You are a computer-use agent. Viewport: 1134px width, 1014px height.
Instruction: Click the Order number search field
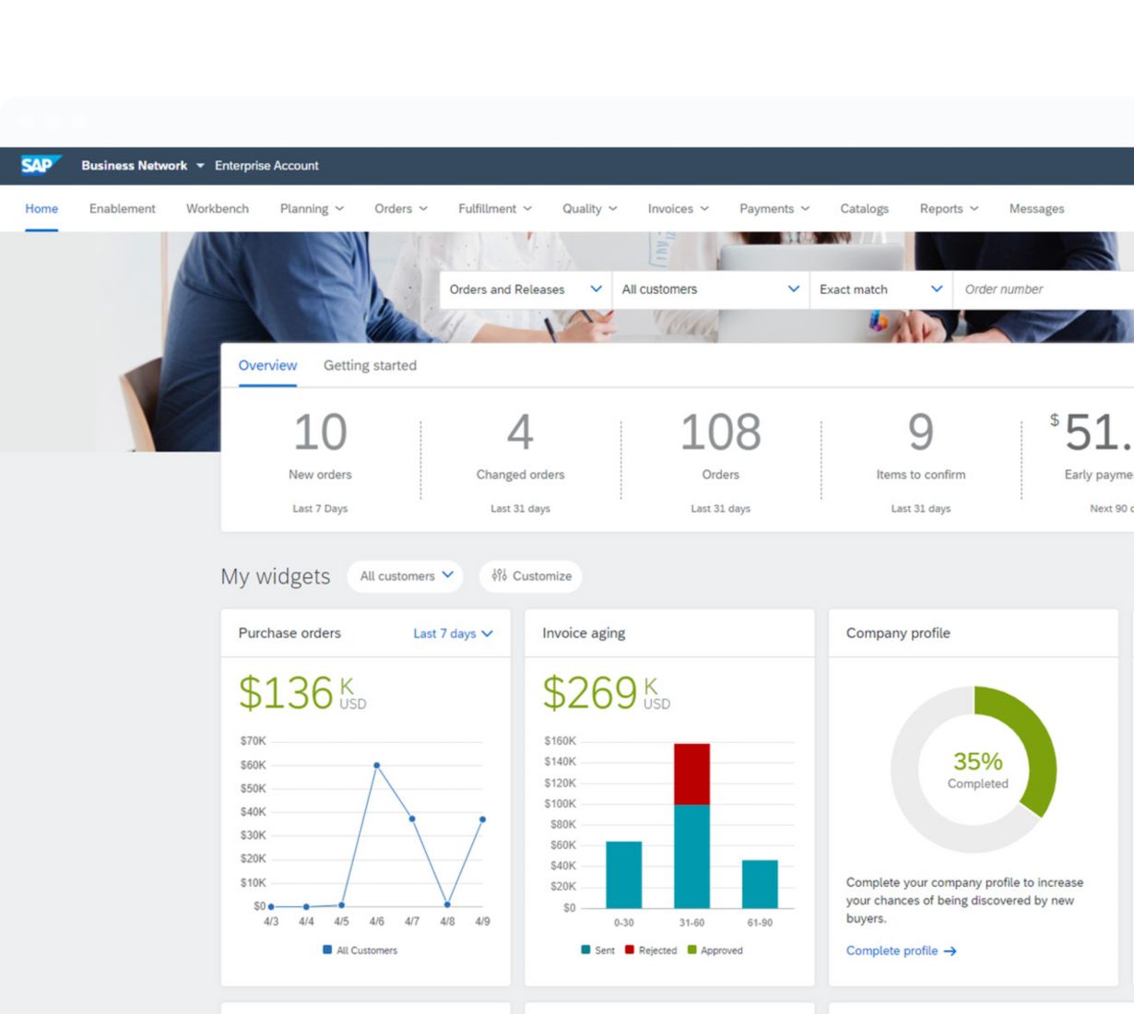tap(1042, 289)
